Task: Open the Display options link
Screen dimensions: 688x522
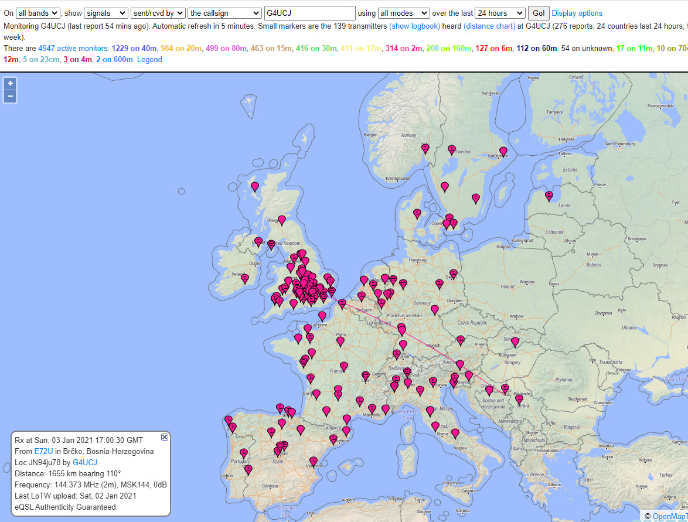Action: [x=577, y=13]
